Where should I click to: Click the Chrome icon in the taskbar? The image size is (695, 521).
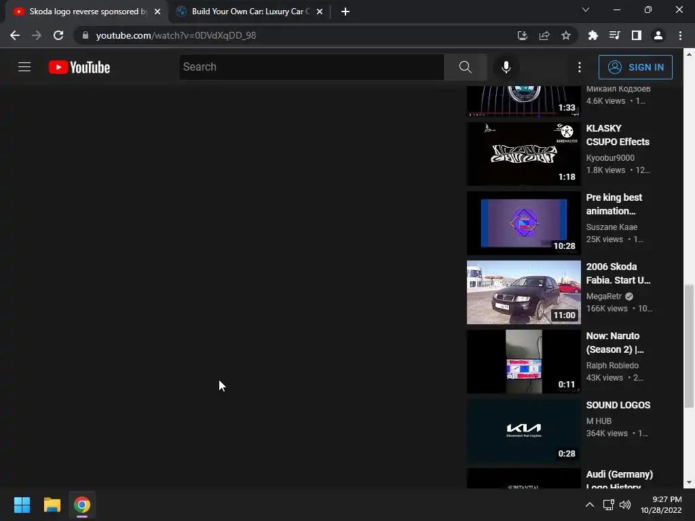click(x=82, y=505)
